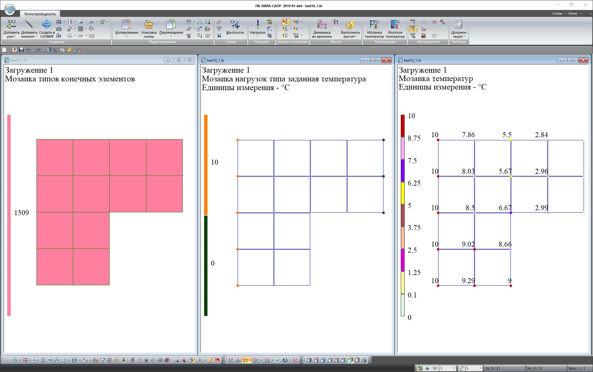593x372 pixels.
Task: Click the title bar of the finite elements mosaic window
Action: pos(84,60)
